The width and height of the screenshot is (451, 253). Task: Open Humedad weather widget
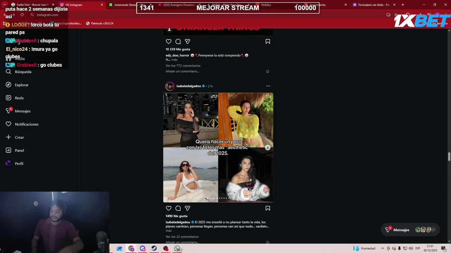(365, 248)
